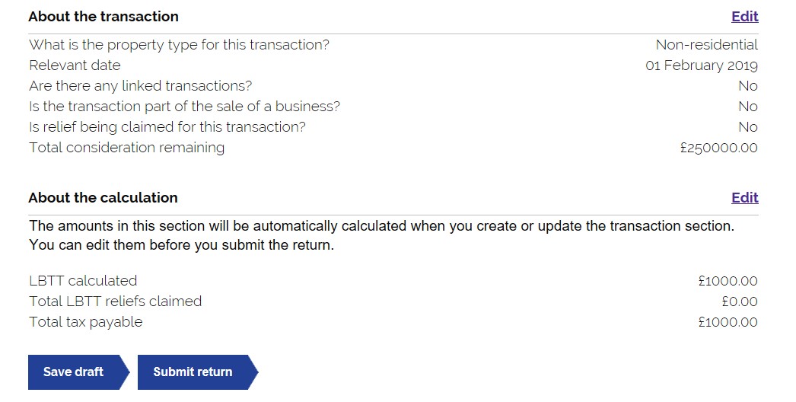Click the 01 February 2019 relevant date
This screenshot has height=402, width=796.
(x=702, y=65)
